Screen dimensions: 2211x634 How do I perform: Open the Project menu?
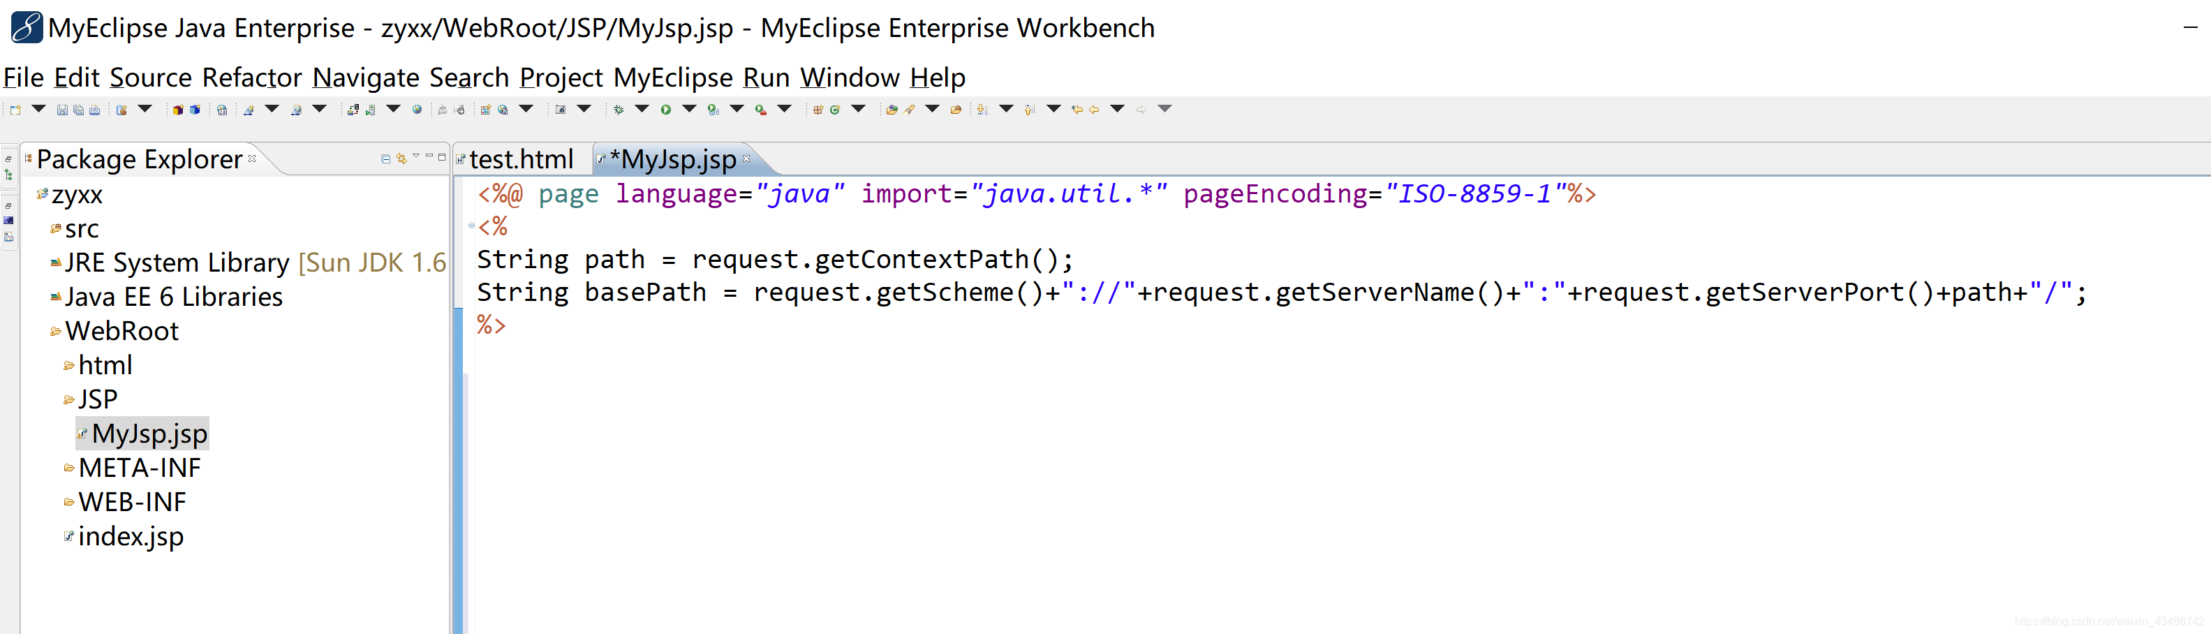pos(561,78)
